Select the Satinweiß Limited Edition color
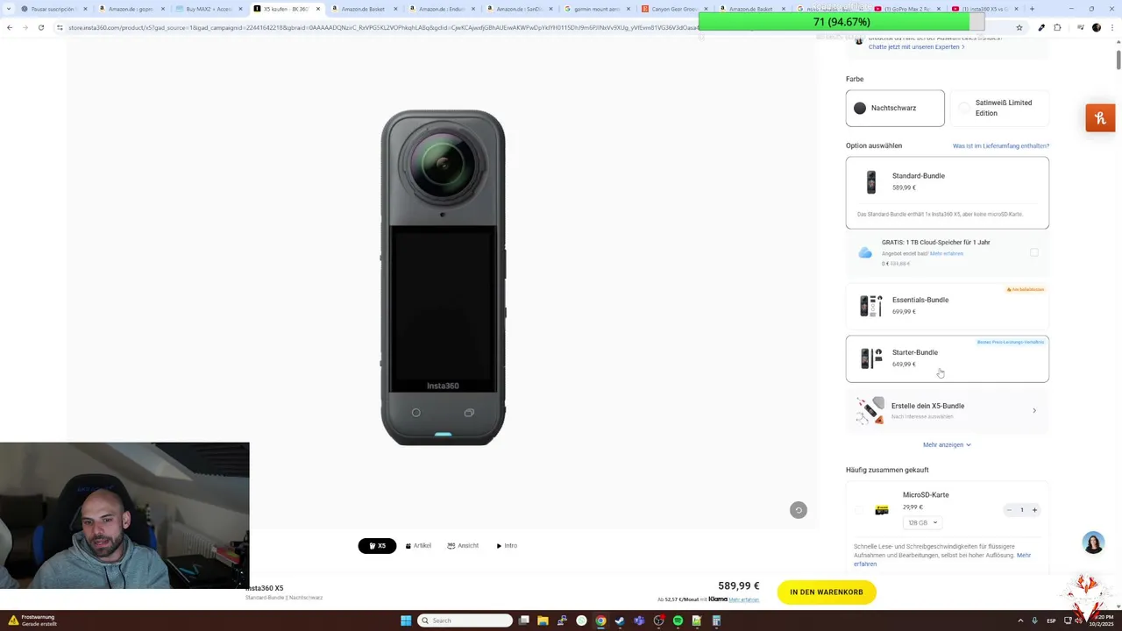1122x631 pixels. click(x=999, y=108)
